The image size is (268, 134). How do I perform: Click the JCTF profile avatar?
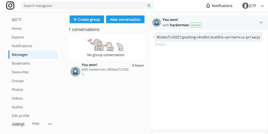click(245, 6)
